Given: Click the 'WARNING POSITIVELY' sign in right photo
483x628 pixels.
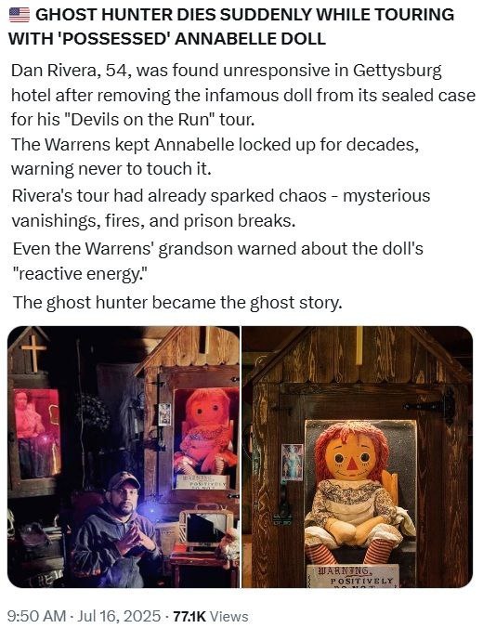Looking at the screenshot, I should pos(353,575).
